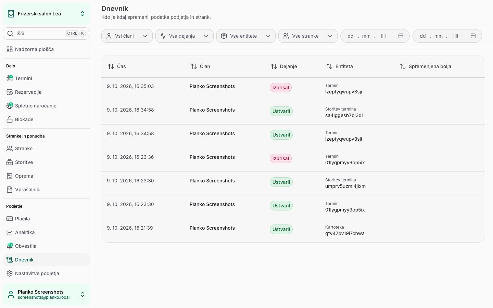Image resolution: width=493 pixels, height=308 pixels.
Task: Click the Nastavitve podjetja gear icon
Action: tap(10, 273)
